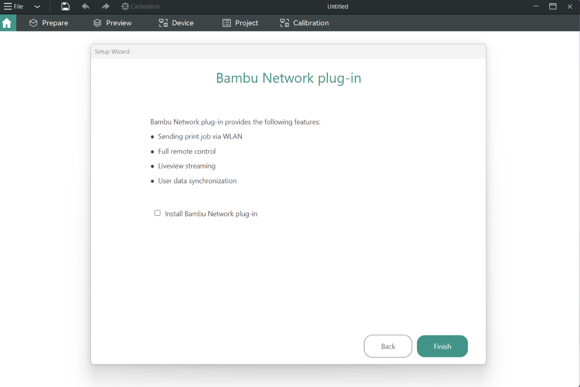Click the Undo arrow icon
The height and width of the screenshot is (387, 580).
[x=85, y=6]
